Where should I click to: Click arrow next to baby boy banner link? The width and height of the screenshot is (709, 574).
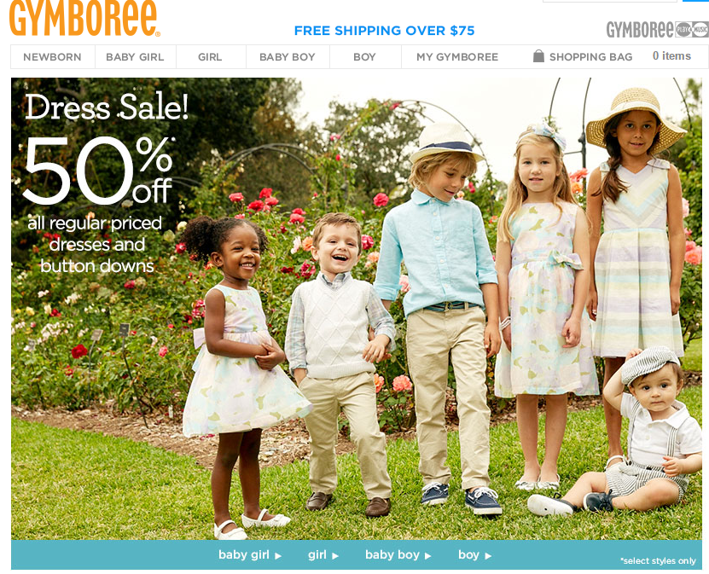coord(427,556)
